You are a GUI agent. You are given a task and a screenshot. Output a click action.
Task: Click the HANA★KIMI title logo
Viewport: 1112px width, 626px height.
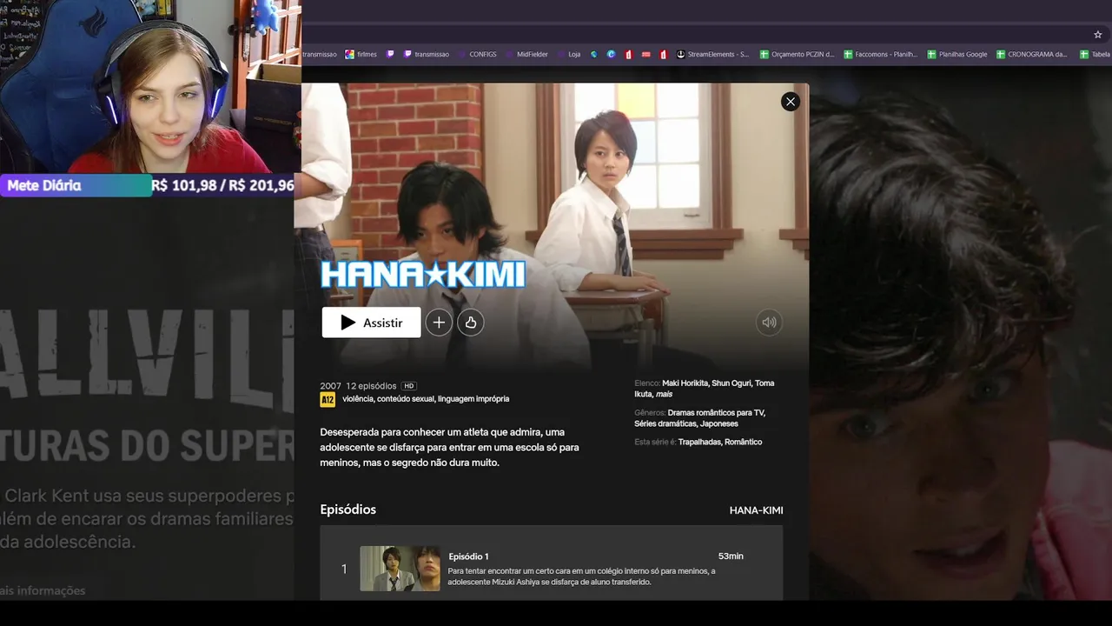tap(423, 275)
